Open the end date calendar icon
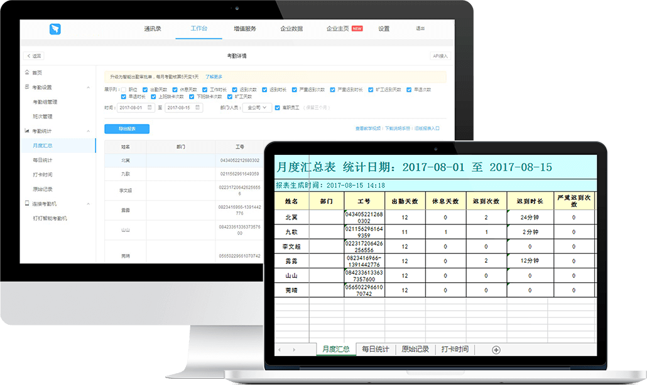 [198, 108]
